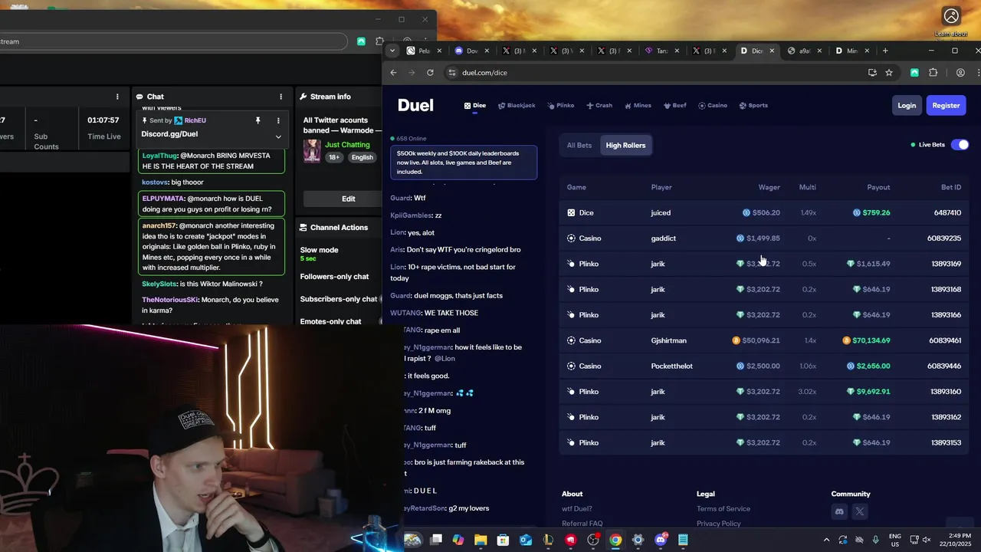The image size is (981, 552).
Task: Click the Just Chatting category link
Action: click(347, 144)
